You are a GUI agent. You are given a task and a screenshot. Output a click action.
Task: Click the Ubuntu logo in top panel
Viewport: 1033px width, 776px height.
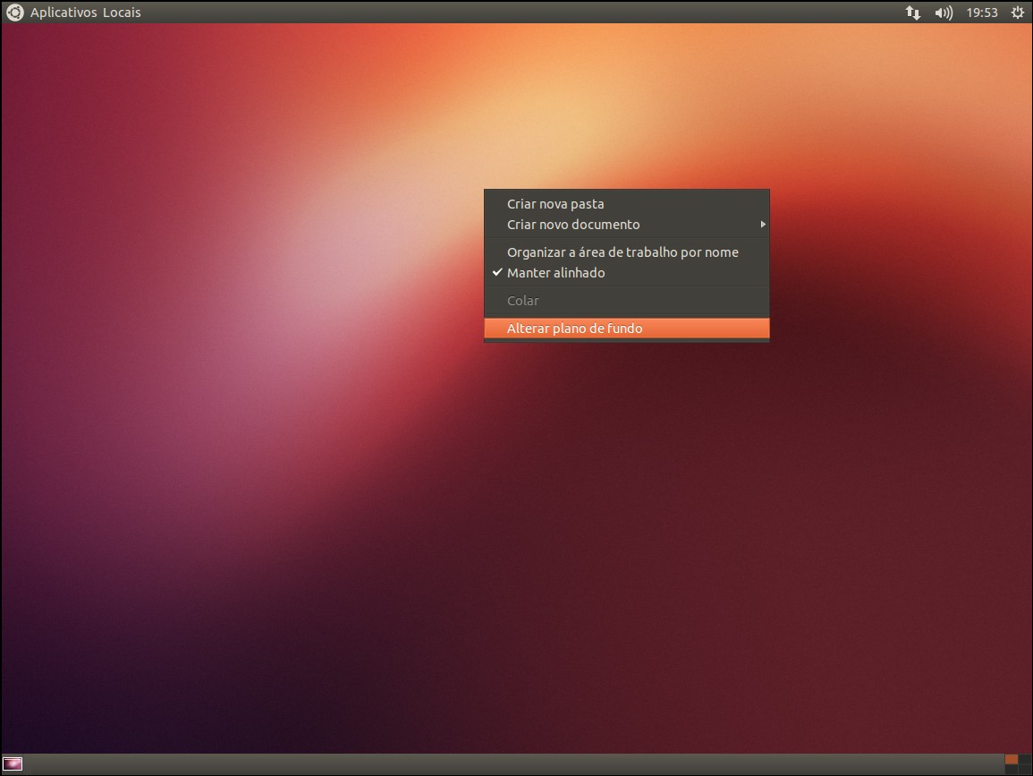(14, 13)
